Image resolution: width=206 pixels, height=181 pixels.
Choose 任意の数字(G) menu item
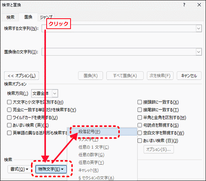[x=102, y=155]
